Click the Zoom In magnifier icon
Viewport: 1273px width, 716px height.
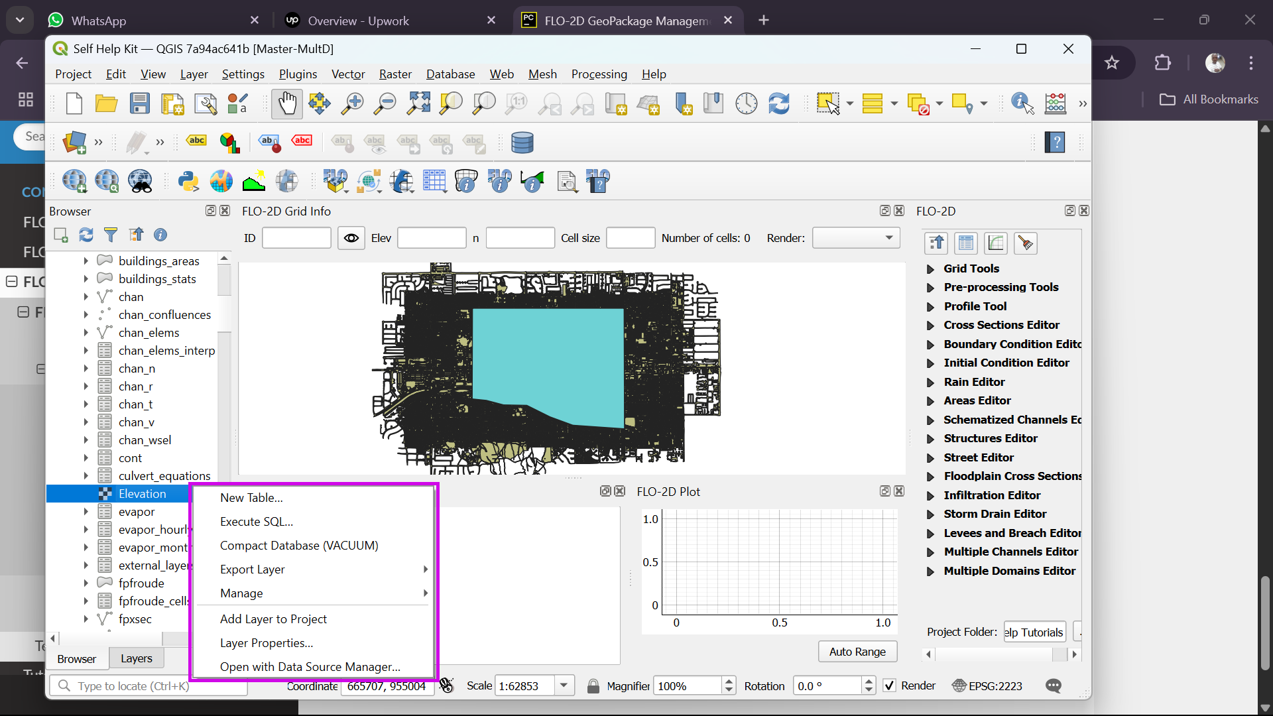click(352, 104)
